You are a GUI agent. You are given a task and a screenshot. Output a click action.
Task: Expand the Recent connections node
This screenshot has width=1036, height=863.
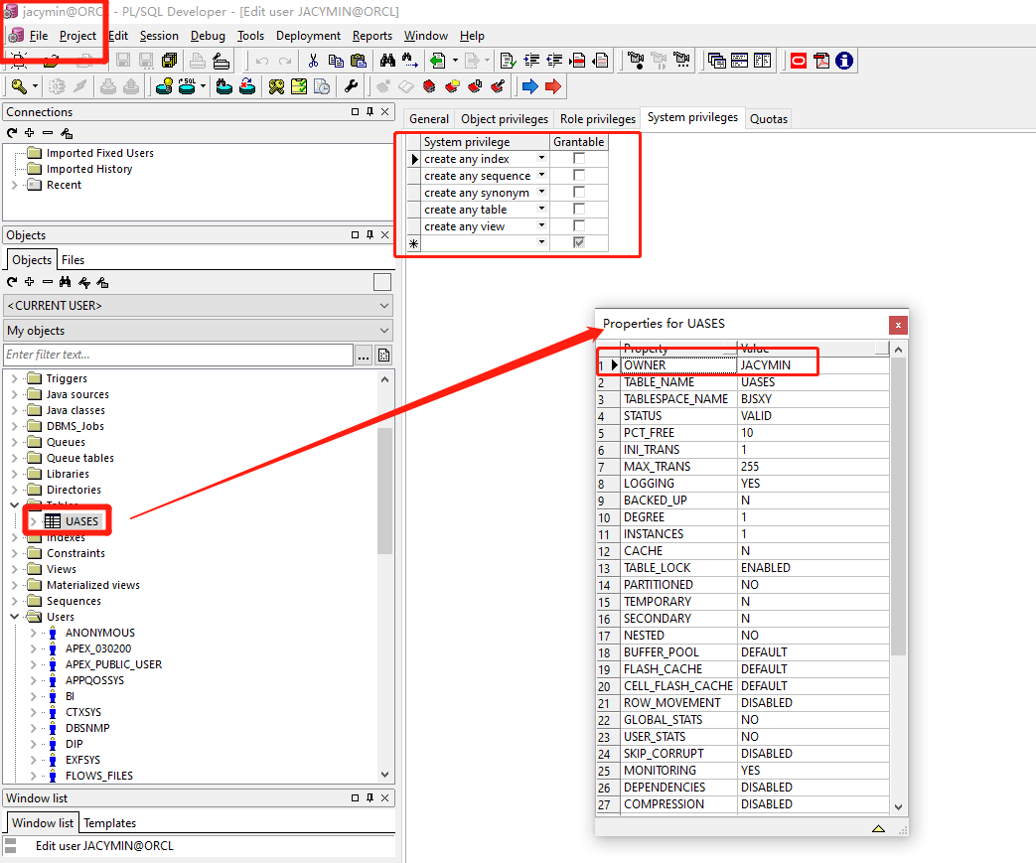pos(15,185)
